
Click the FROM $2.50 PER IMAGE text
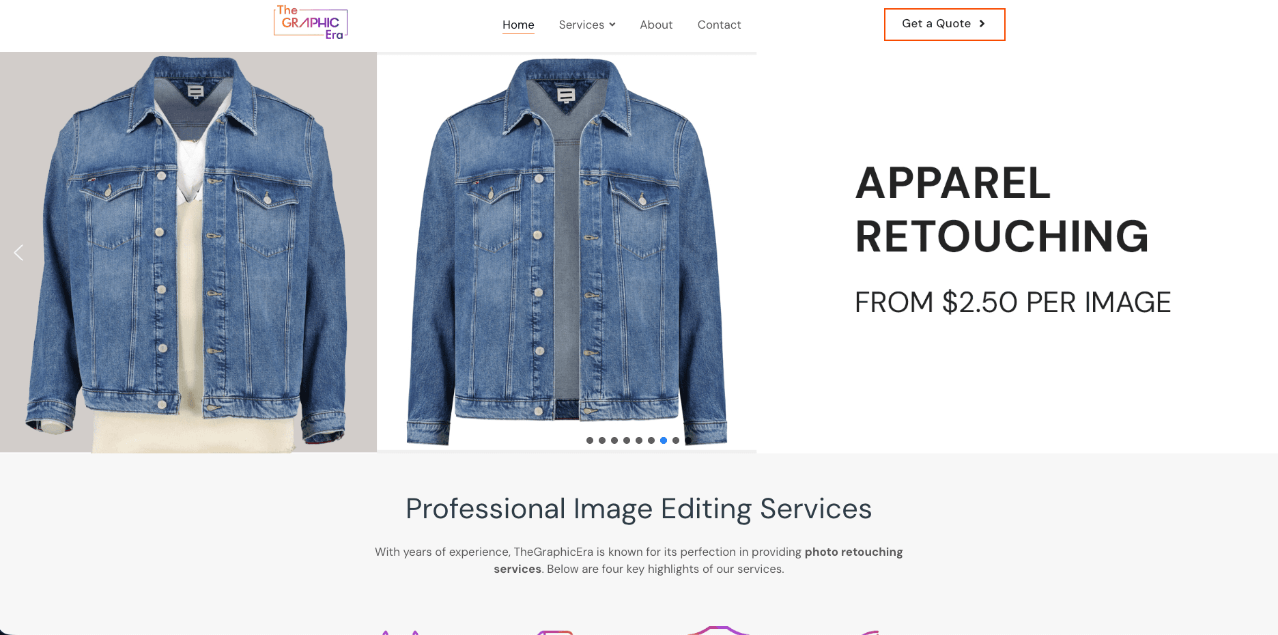coord(1012,302)
